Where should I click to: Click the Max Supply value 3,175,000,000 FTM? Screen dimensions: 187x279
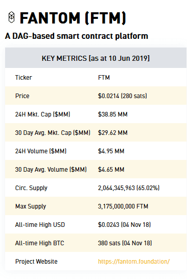click(123, 206)
